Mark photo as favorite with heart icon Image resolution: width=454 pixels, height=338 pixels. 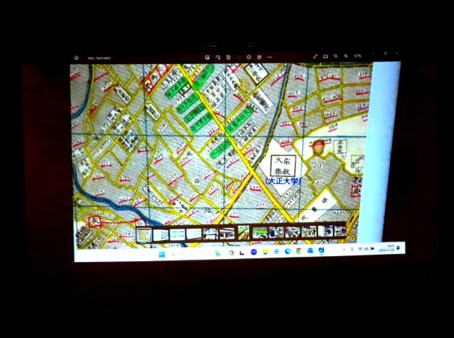[x=238, y=57]
